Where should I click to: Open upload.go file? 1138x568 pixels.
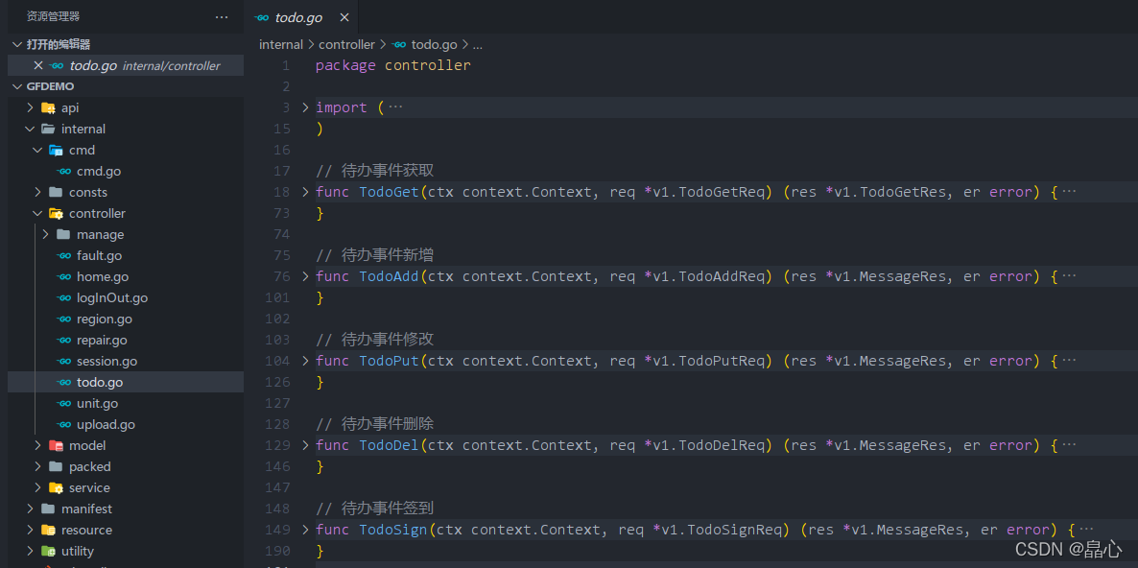click(x=106, y=424)
